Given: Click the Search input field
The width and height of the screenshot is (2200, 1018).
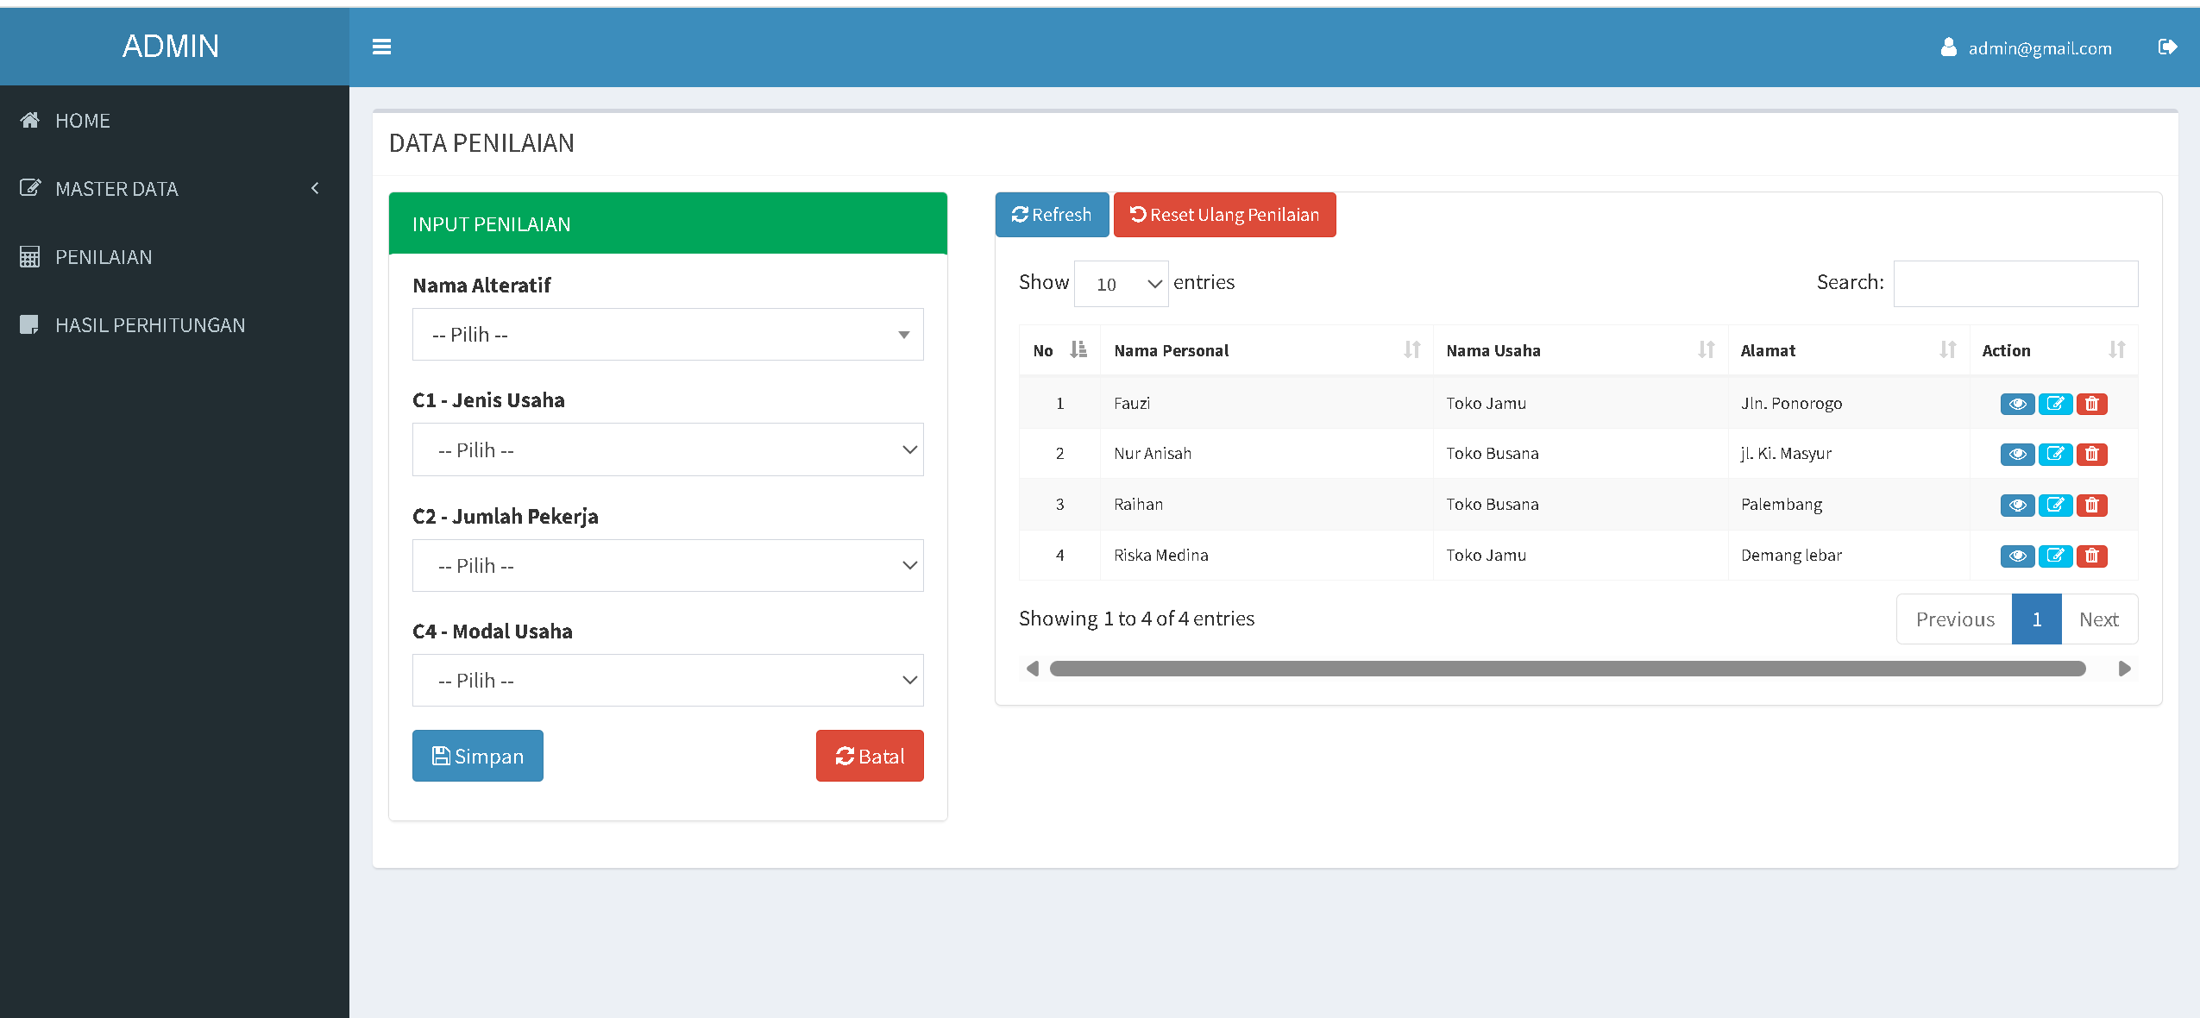Looking at the screenshot, I should pos(2015,283).
